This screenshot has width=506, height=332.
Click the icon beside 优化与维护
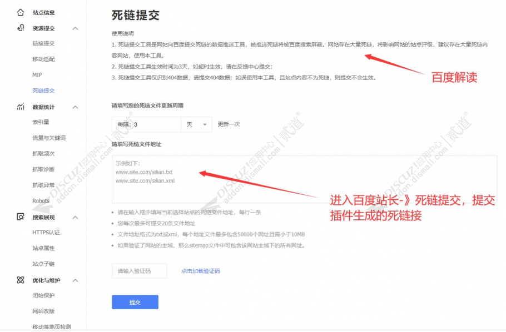tap(21, 280)
